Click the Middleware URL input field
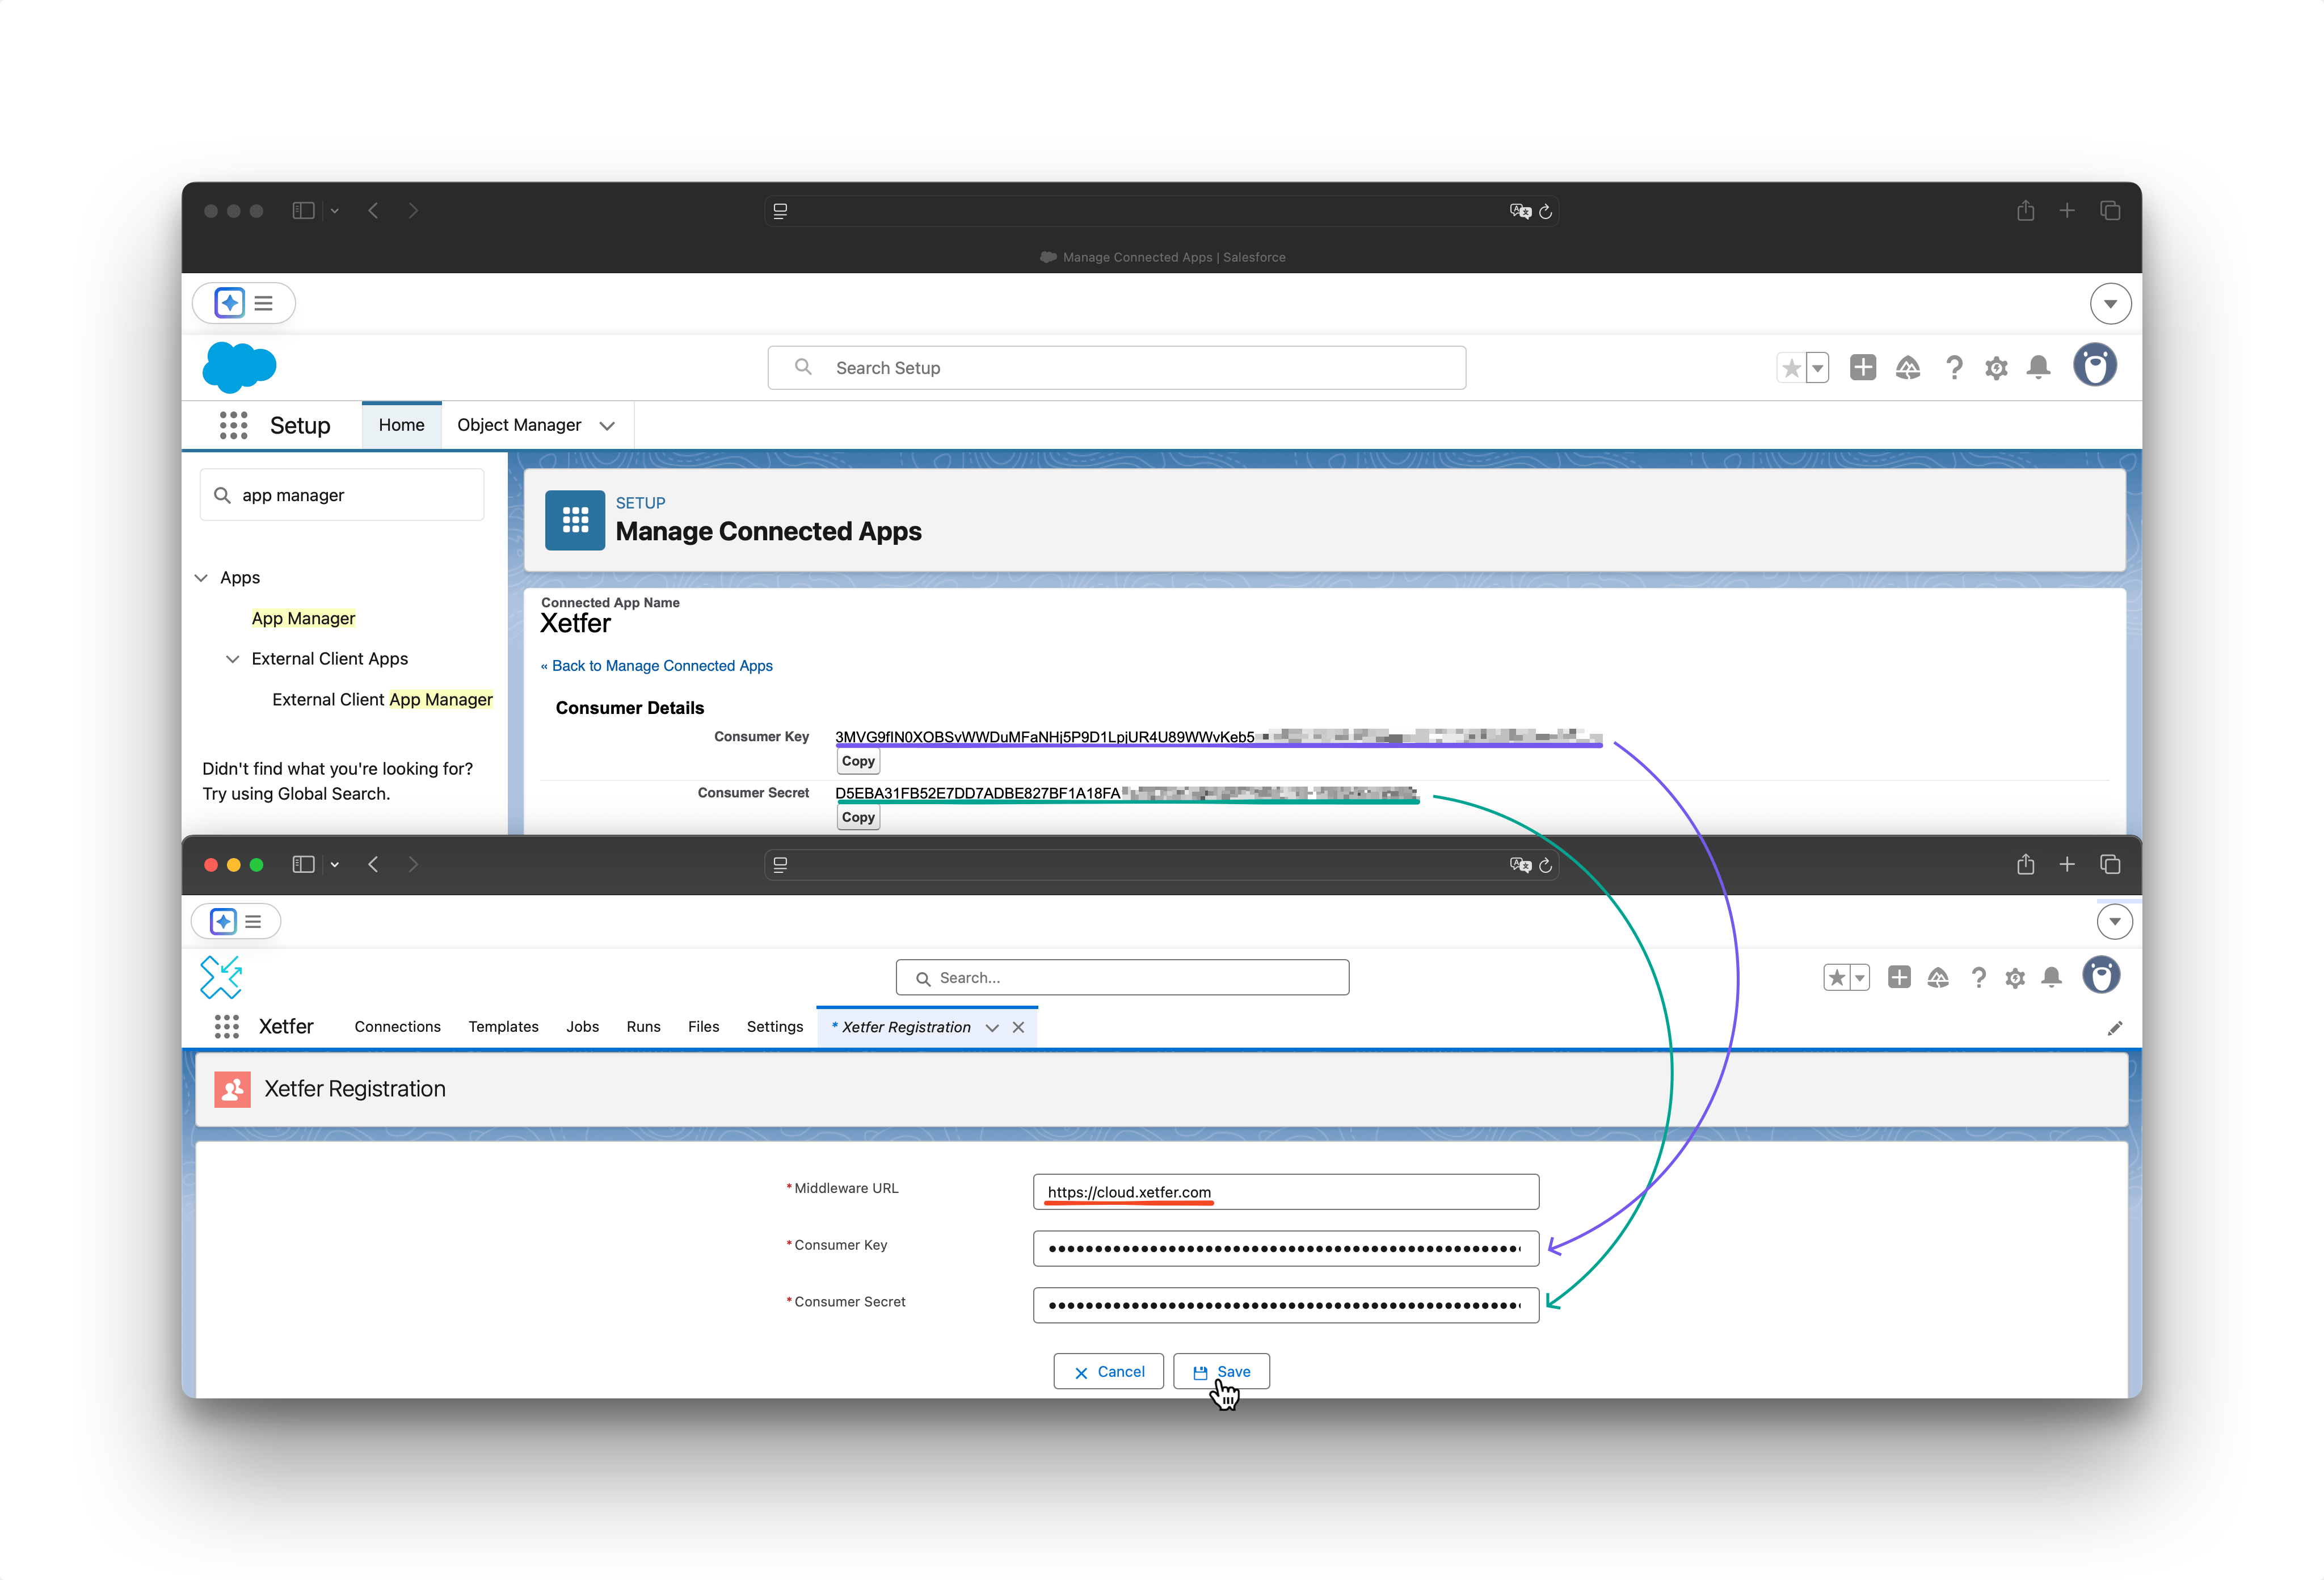Viewport: 2324px width, 1580px height. click(1284, 1192)
